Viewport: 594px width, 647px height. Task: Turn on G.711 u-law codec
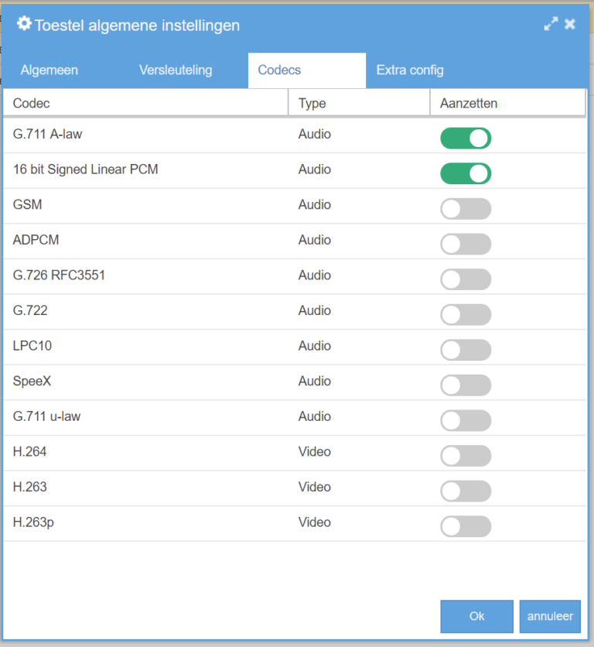(466, 420)
